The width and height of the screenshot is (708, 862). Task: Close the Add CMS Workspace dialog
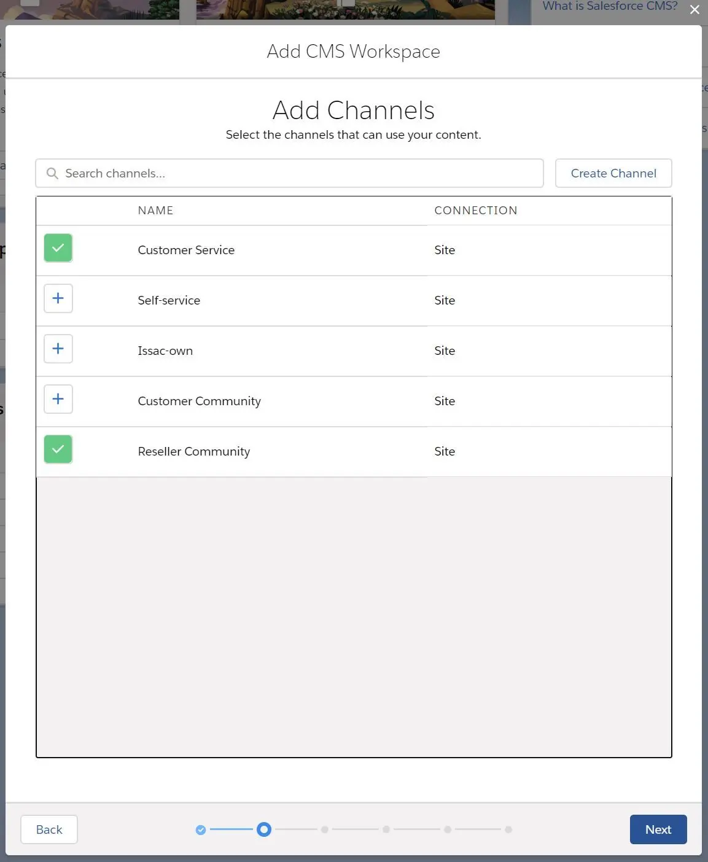pos(694,10)
